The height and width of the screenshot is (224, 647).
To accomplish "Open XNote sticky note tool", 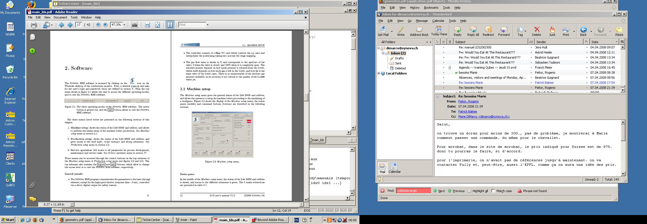I will [619, 31].
